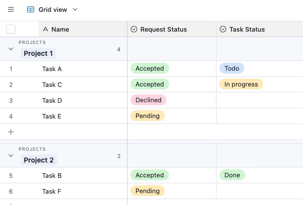Click the Declined tag for Task D
Viewport: 303px width, 205px height.
(x=148, y=100)
